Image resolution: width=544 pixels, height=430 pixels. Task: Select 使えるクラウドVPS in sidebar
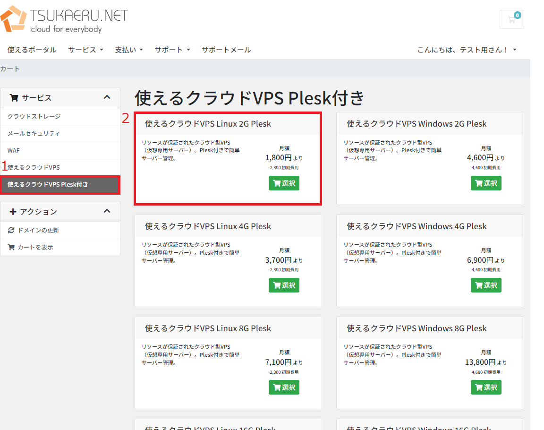click(60, 167)
